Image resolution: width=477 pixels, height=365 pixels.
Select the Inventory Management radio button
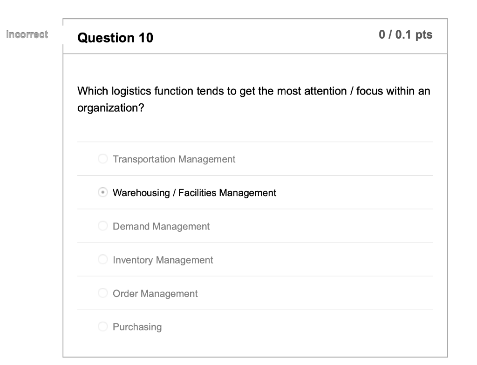pyautogui.click(x=102, y=259)
